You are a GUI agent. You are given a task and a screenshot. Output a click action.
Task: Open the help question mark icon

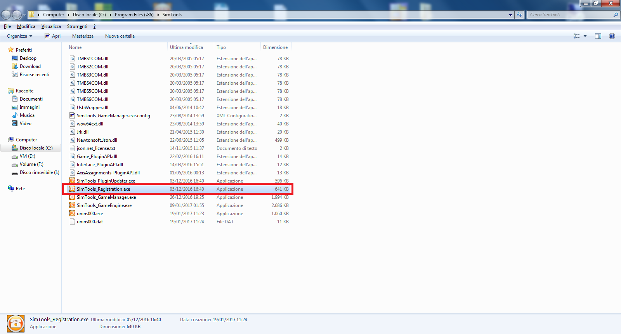click(612, 36)
